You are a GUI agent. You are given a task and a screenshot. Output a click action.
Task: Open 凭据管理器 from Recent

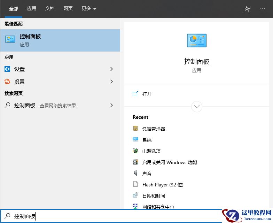(154, 129)
